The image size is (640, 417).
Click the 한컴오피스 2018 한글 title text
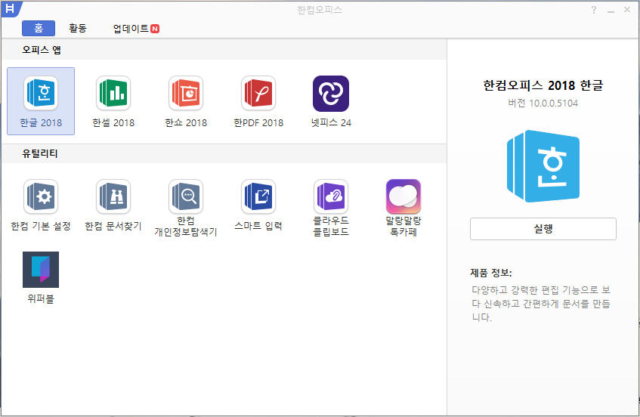[x=543, y=85]
